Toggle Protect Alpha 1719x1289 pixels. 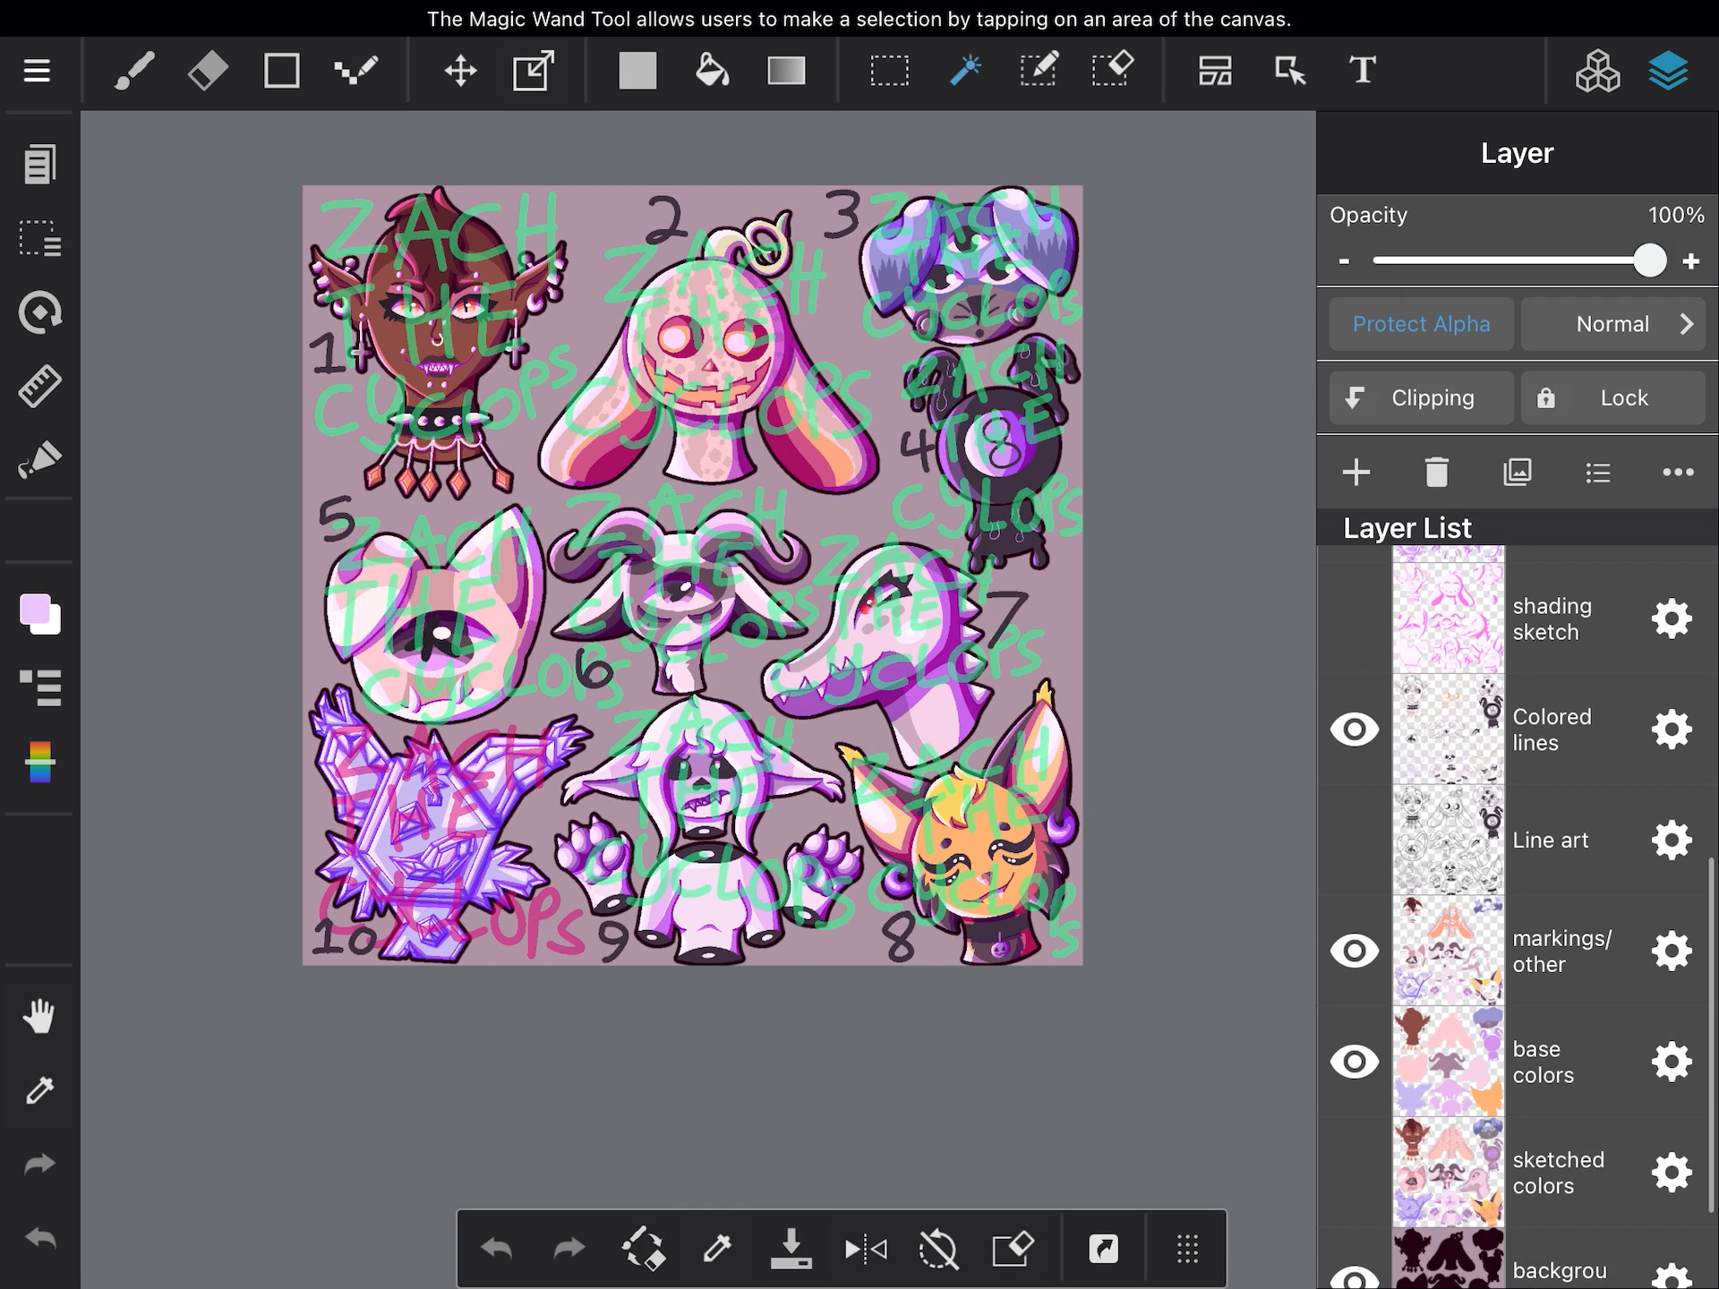(x=1422, y=324)
